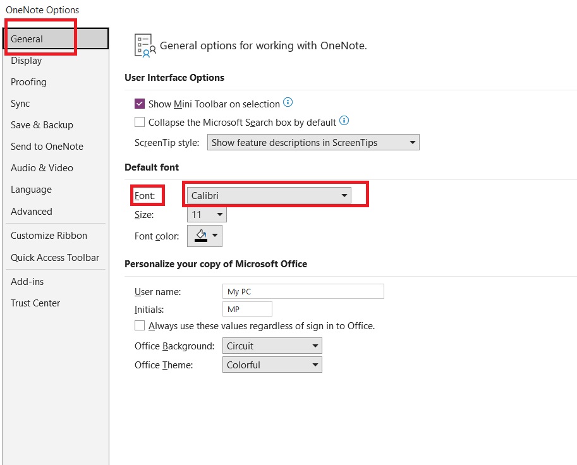577x465 pixels.
Task: Click the Font color fill swatch
Action: [x=201, y=236]
